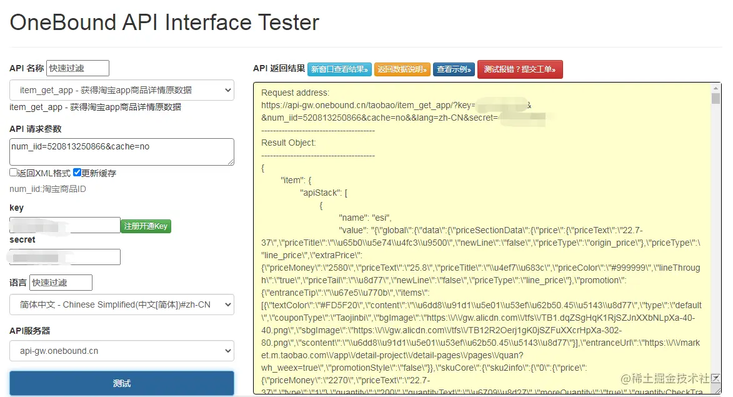Click the API name quick filter field

click(77, 68)
